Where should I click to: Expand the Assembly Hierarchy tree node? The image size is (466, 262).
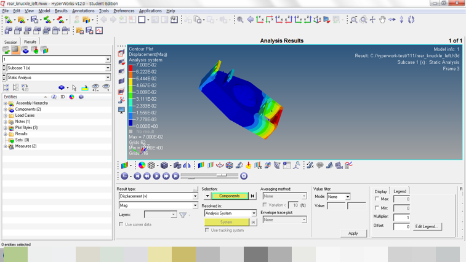coord(6,103)
